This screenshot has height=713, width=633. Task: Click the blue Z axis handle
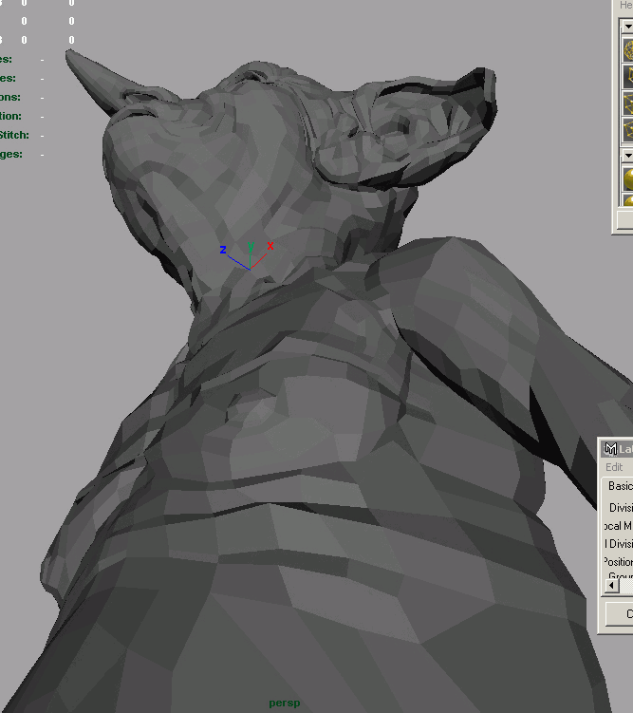(x=223, y=250)
